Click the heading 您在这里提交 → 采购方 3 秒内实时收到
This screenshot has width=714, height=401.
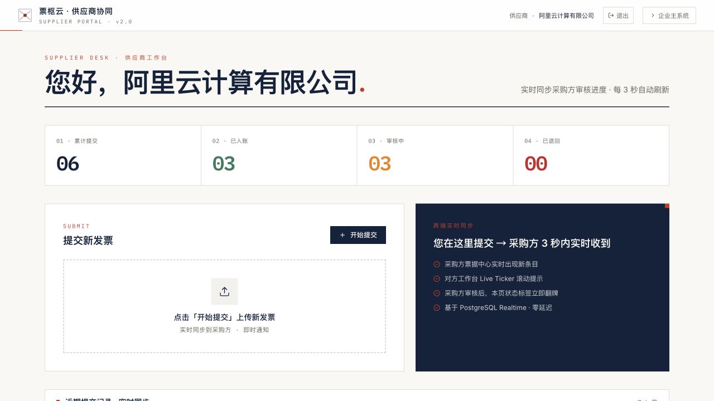[522, 243]
